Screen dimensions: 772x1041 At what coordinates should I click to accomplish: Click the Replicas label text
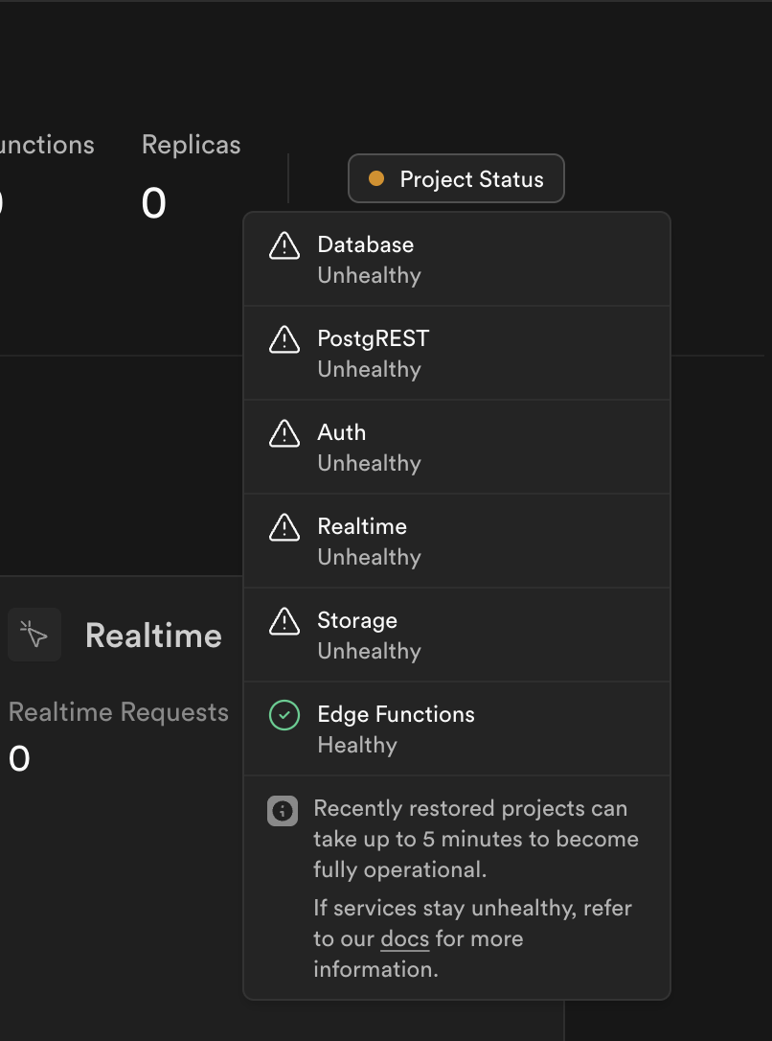pos(191,145)
